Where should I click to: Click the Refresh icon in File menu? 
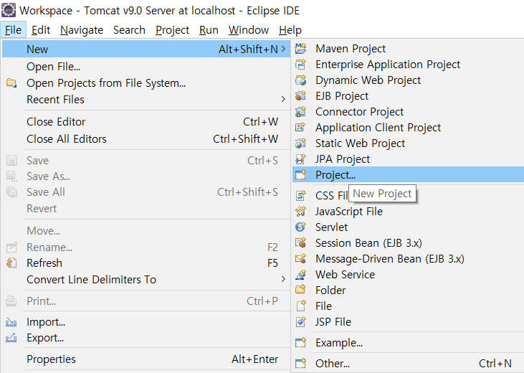tap(11, 263)
